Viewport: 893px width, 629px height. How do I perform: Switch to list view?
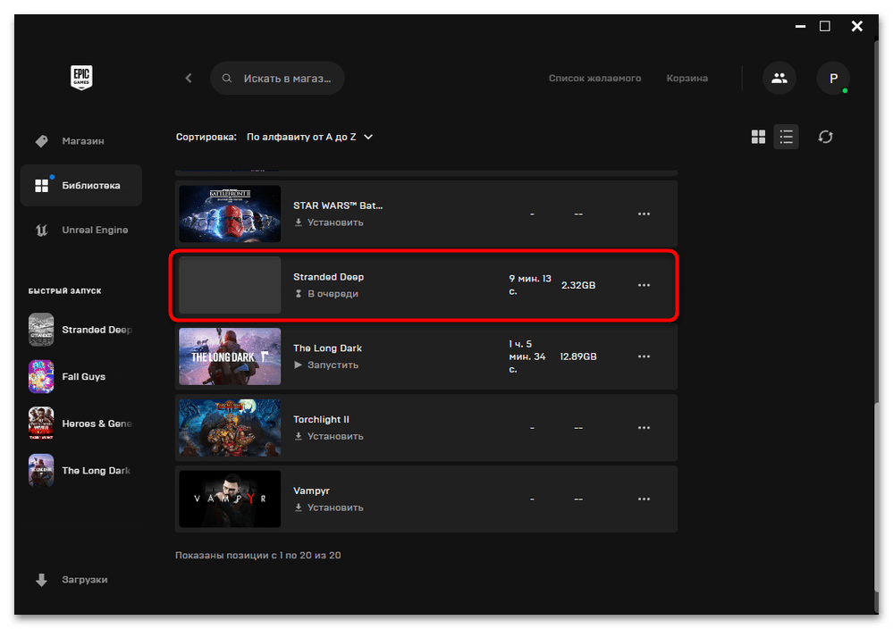coord(786,137)
